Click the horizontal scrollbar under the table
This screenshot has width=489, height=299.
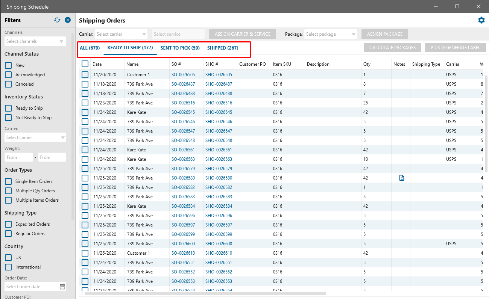(205, 293)
